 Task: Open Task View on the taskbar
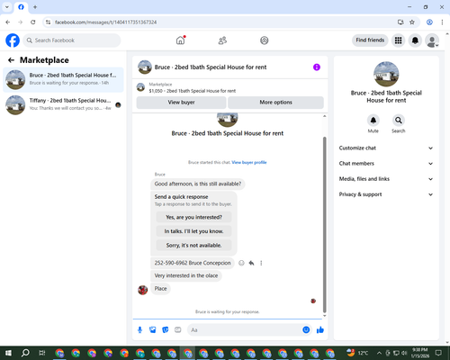click(41, 353)
